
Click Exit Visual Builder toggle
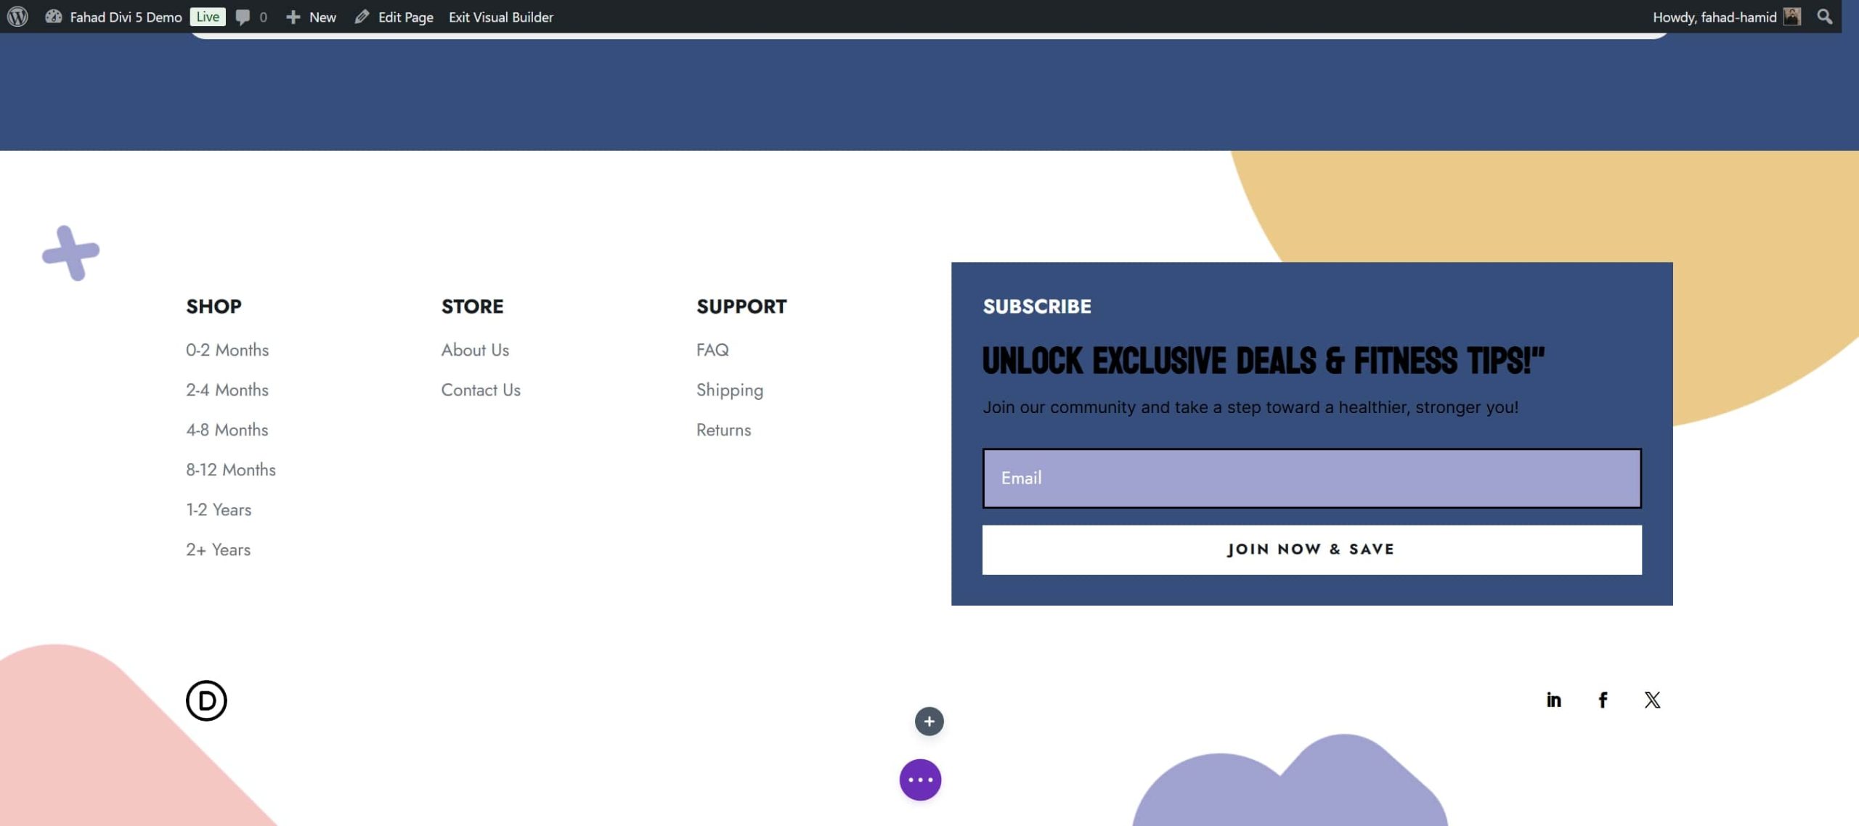click(x=502, y=17)
